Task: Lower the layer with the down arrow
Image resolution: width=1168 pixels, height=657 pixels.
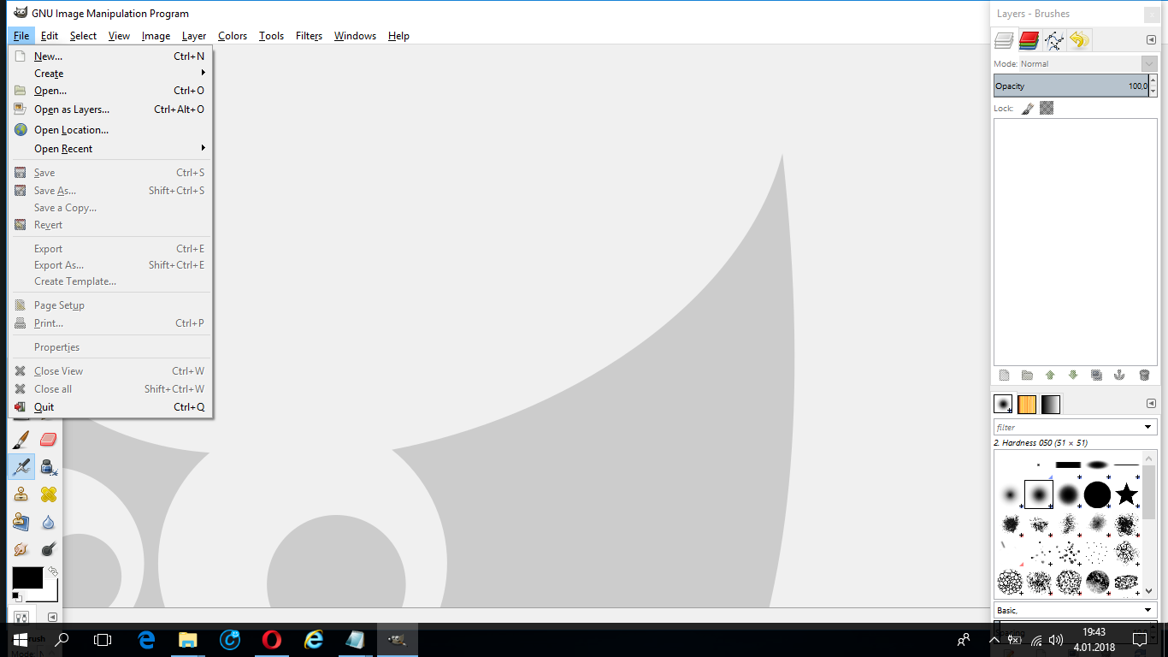Action: tap(1073, 376)
